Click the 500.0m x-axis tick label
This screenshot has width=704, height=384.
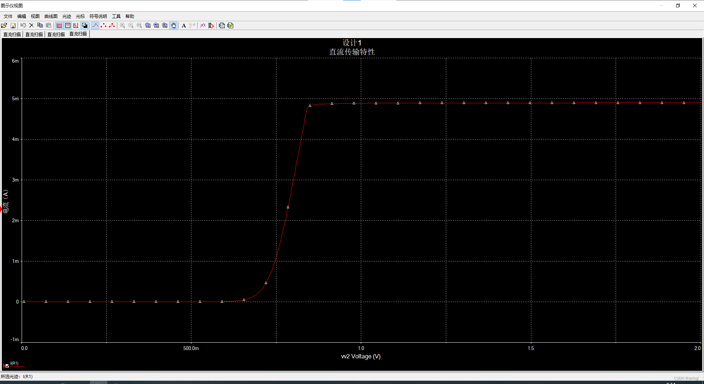pos(191,348)
